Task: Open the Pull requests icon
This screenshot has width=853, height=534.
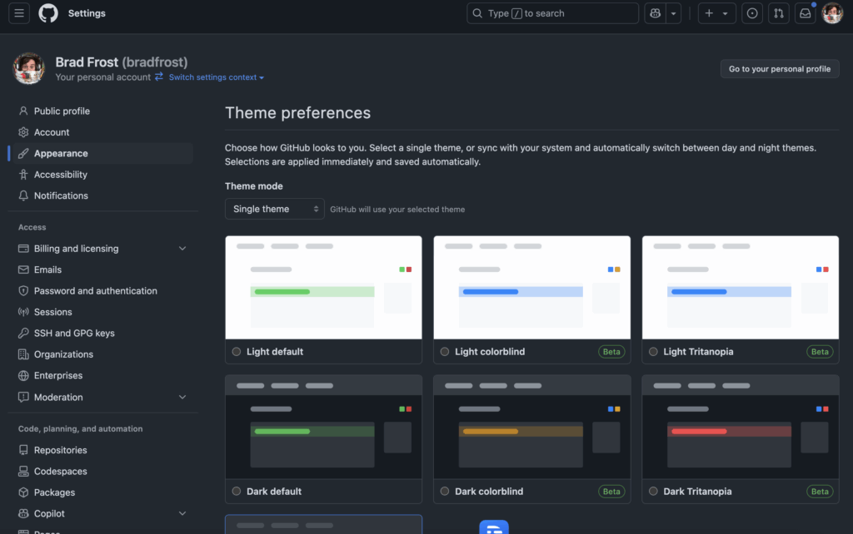Action: [779, 13]
